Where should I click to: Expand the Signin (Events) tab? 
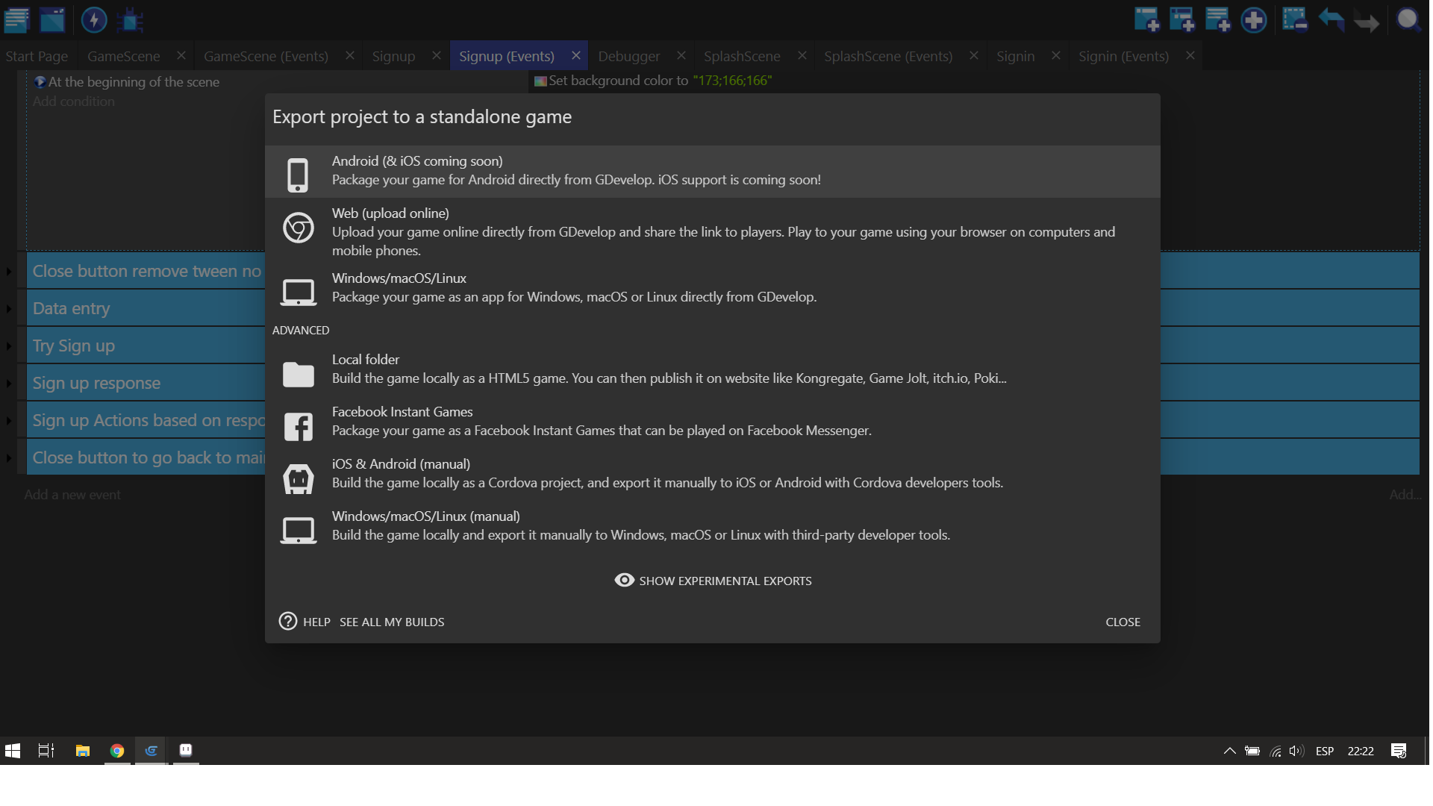pos(1123,55)
